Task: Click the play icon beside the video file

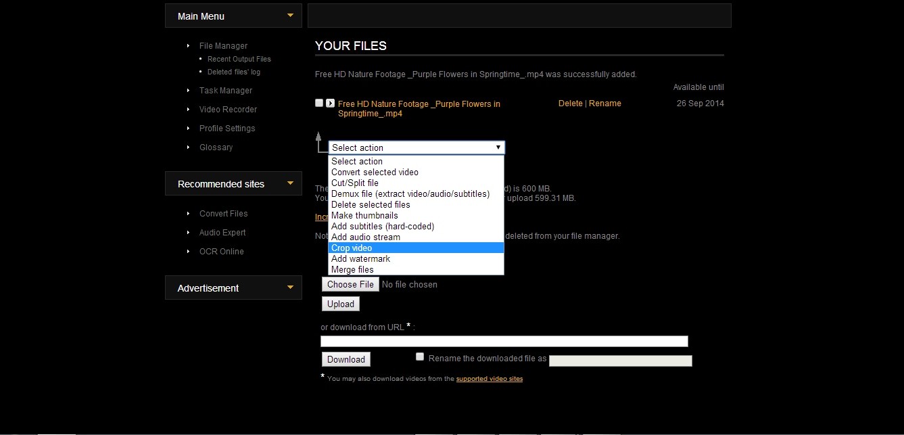Action: click(330, 104)
